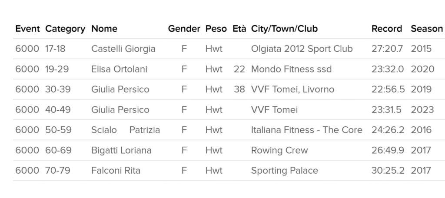Click the Età column header
Image resolution: width=445 pixels, height=198 pixels.
point(239,29)
